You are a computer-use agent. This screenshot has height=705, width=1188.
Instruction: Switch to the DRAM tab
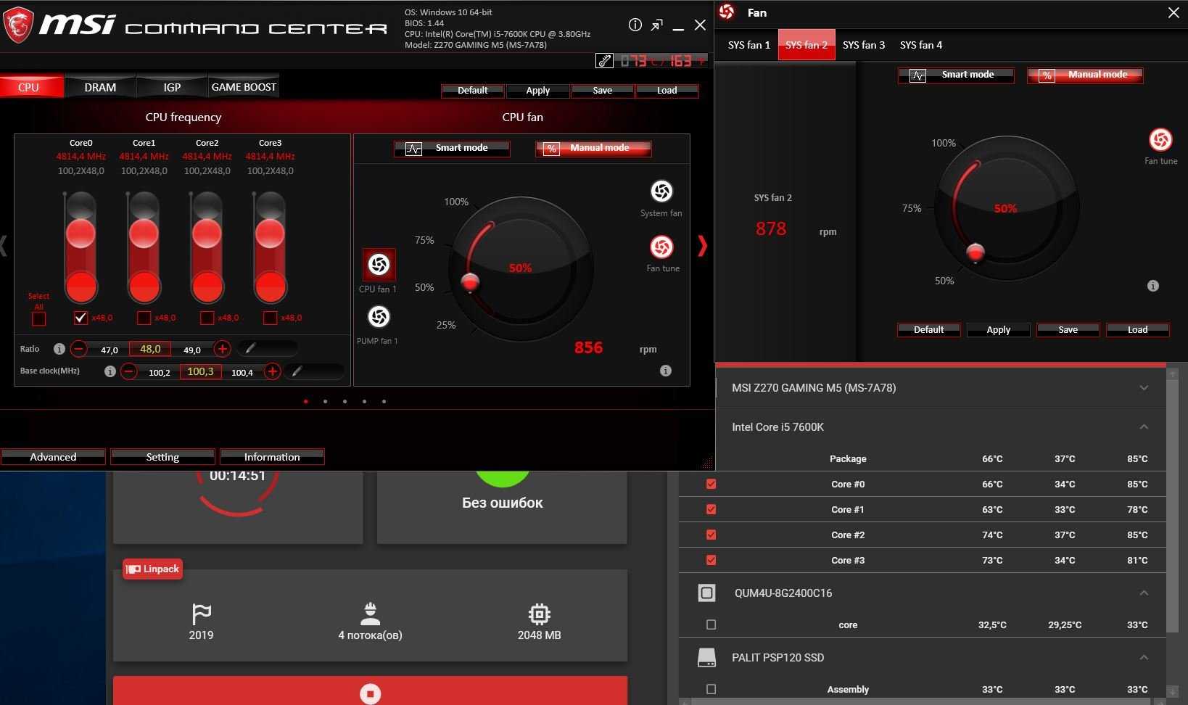100,87
